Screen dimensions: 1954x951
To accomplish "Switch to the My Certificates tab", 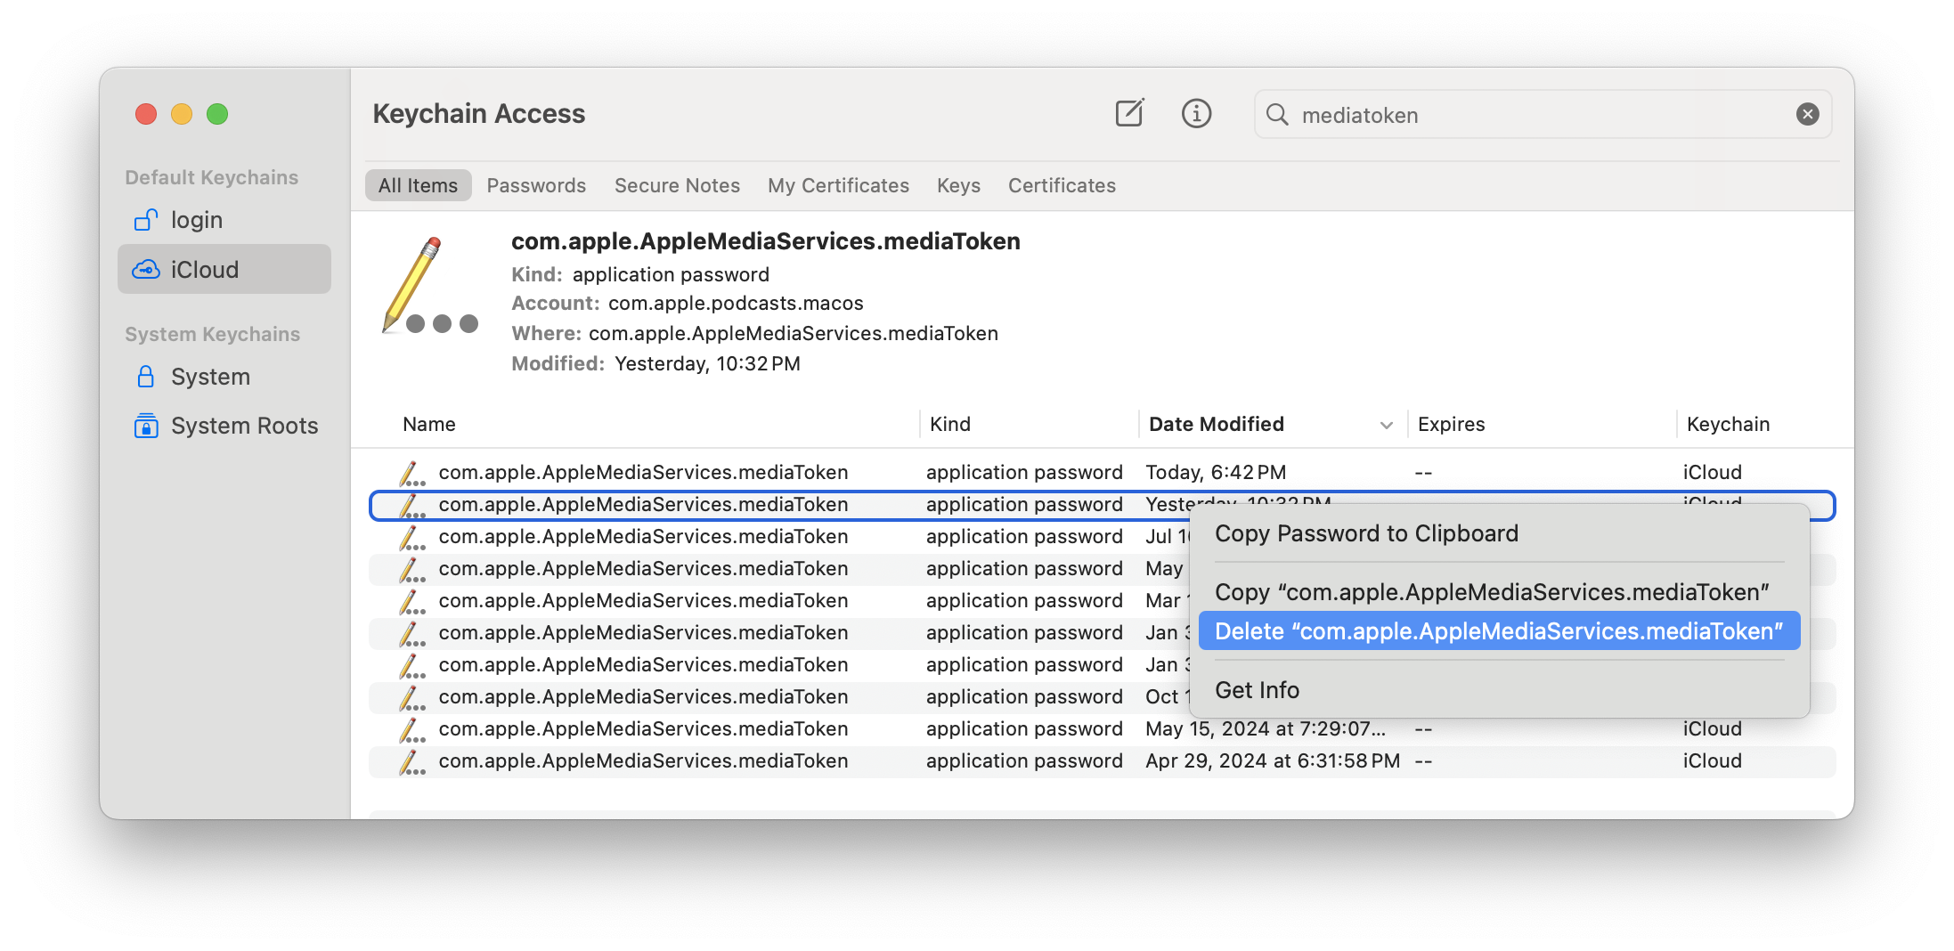I will tap(838, 185).
